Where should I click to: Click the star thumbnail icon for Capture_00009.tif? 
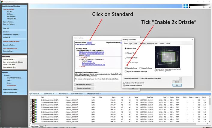point(33,119)
